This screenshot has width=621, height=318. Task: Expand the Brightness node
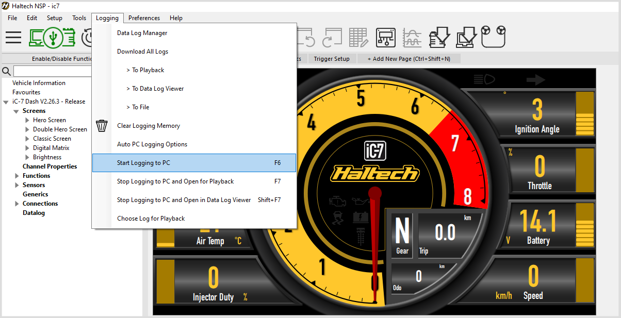(x=28, y=158)
